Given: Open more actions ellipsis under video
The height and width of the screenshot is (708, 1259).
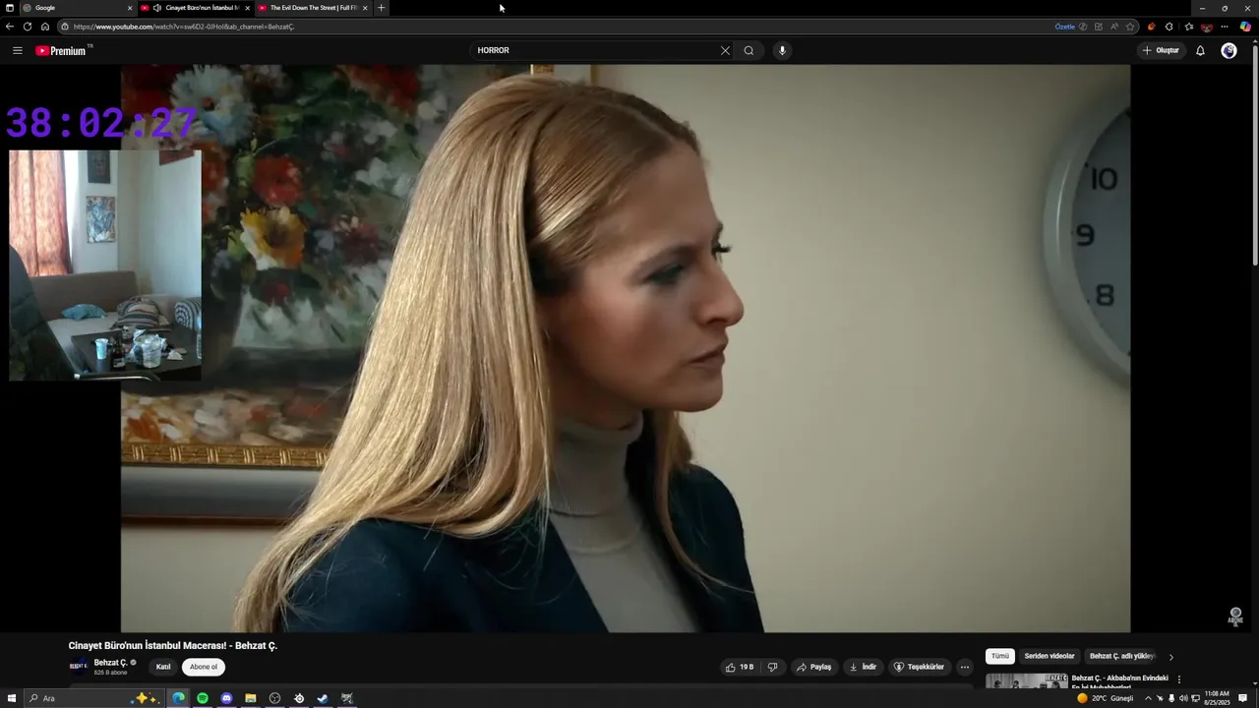Looking at the screenshot, I should point(965,667).
